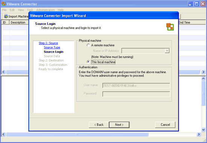Click the right arrow of upper horizontal scrollbar
Viewport: 207px width, 143px height.
tap(203, 72)
